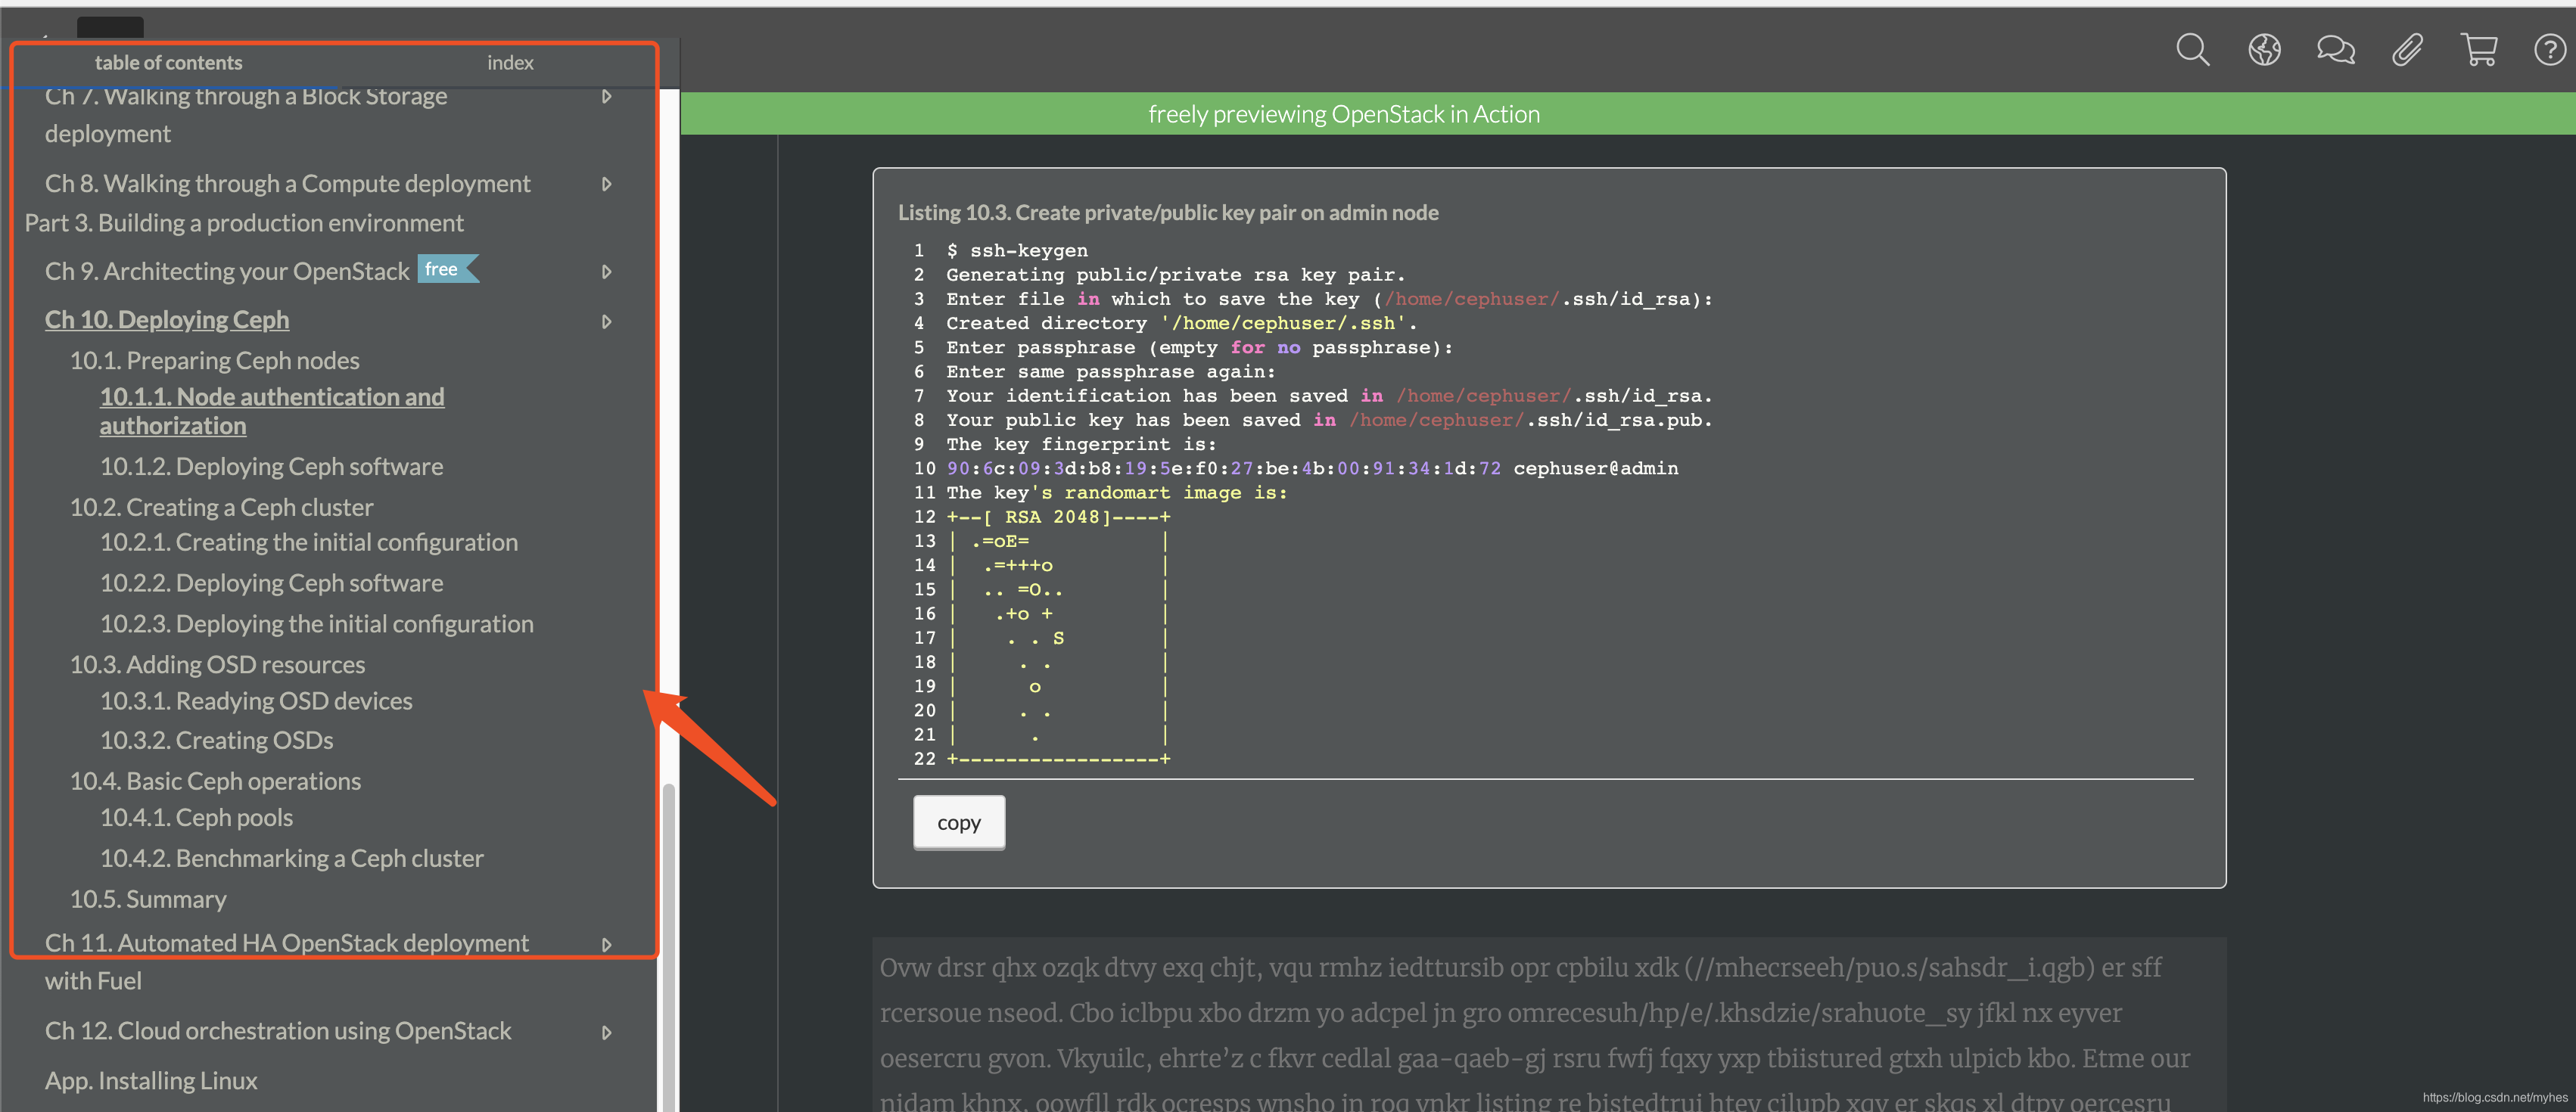Expand Ch 7 Block Storage arrow

606,96
